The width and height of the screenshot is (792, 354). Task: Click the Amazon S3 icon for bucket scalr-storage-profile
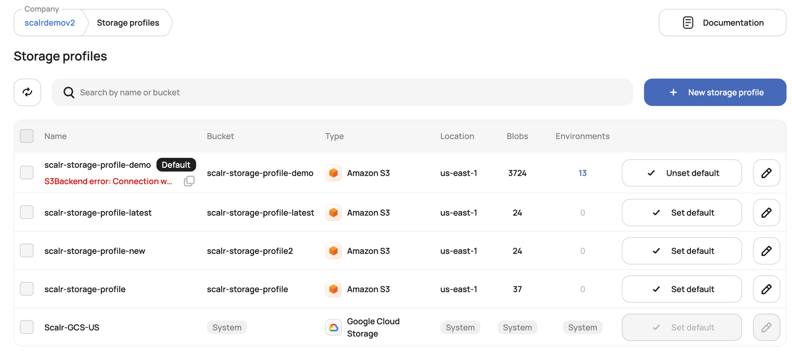[333, 289]
